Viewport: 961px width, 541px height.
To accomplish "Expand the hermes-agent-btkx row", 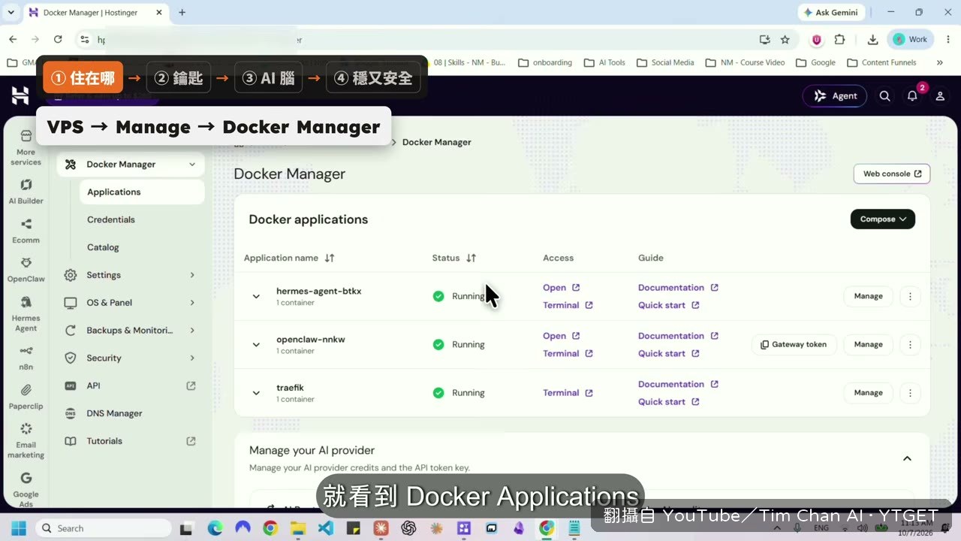I will [x=256, y=296].
